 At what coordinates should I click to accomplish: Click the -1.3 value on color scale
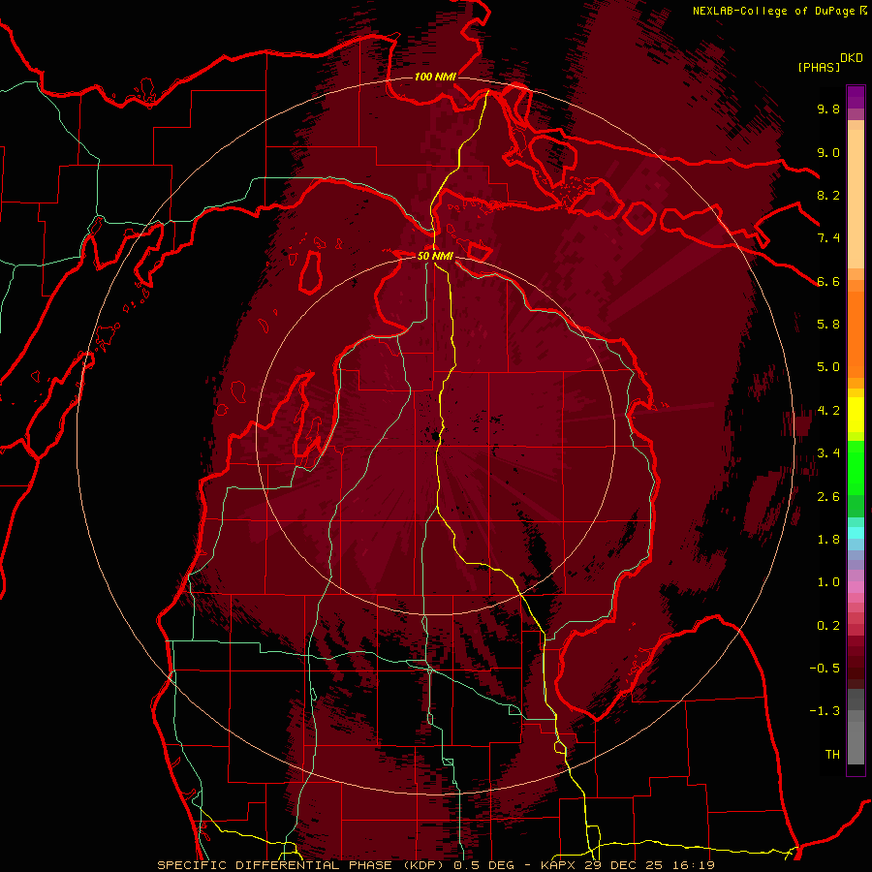point(825,711)
